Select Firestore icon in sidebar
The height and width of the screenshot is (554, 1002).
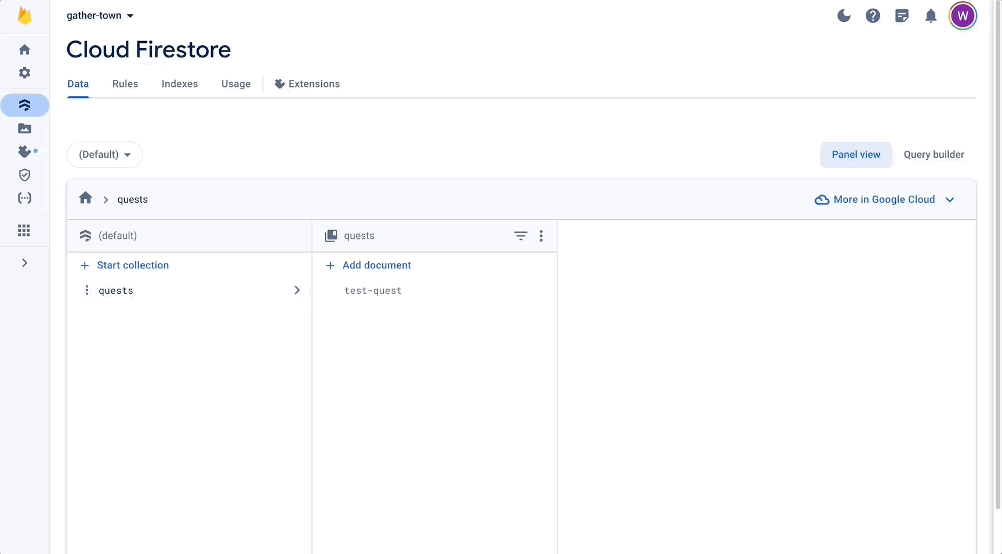tap(24, 105)
